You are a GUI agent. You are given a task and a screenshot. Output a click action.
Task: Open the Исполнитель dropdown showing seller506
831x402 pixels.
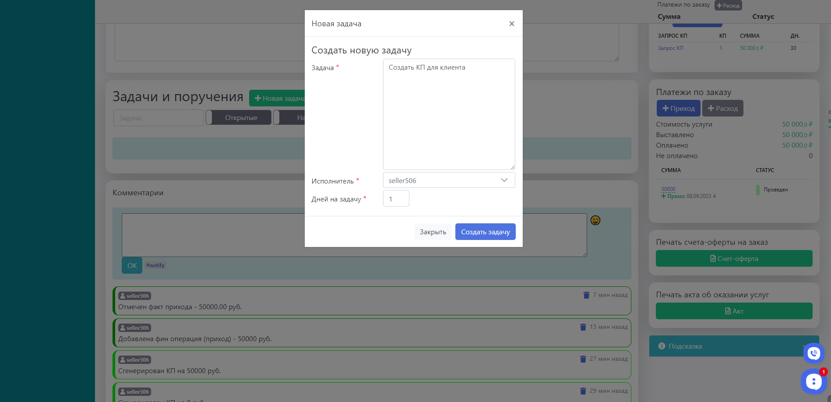pyautogui.click(x=449, y=180)
